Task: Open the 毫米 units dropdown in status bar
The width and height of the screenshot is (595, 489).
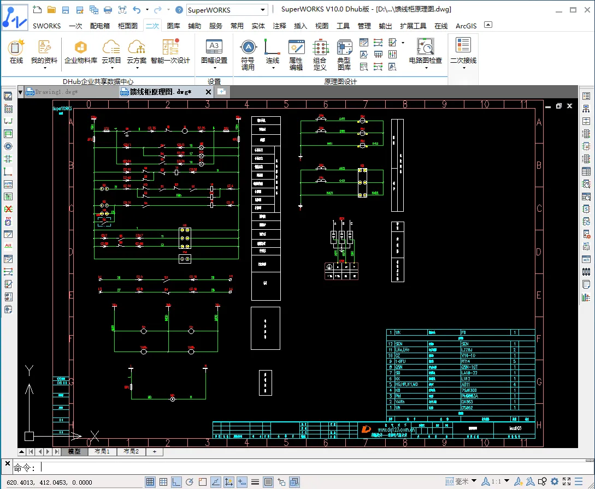Action: coord(474,481)
